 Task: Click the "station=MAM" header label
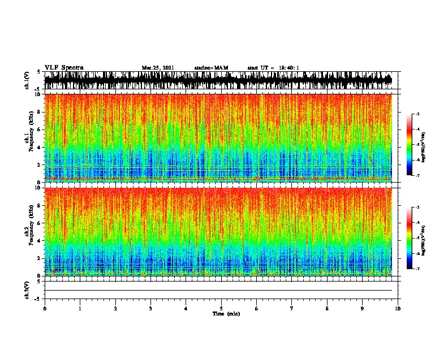click(211, 68)
